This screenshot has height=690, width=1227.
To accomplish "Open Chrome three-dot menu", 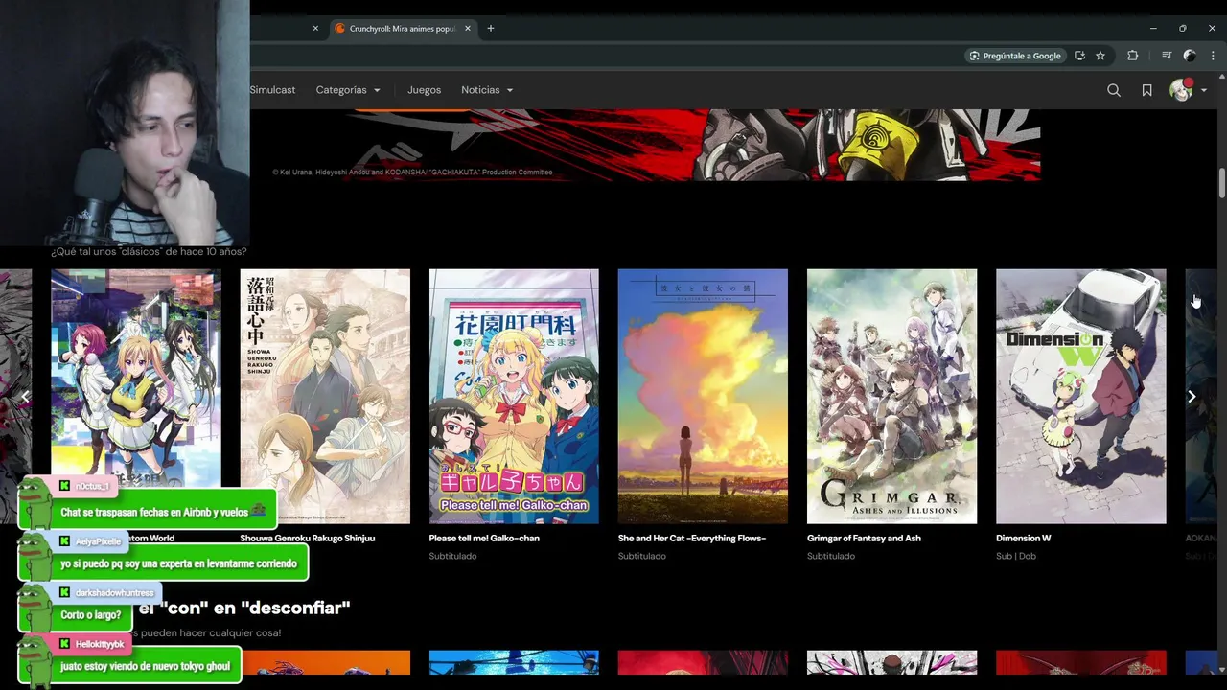I will (1213, 56).
